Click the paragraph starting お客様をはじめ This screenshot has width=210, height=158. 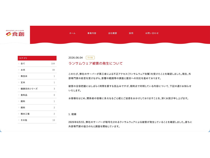pos(129,98)
